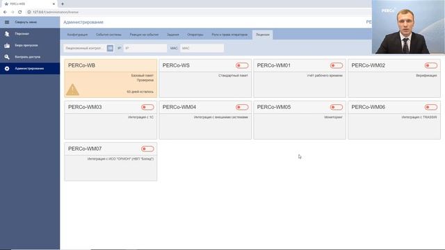
Task: Click the hamburger collapse-menu icon
Action: pos(7,22)
